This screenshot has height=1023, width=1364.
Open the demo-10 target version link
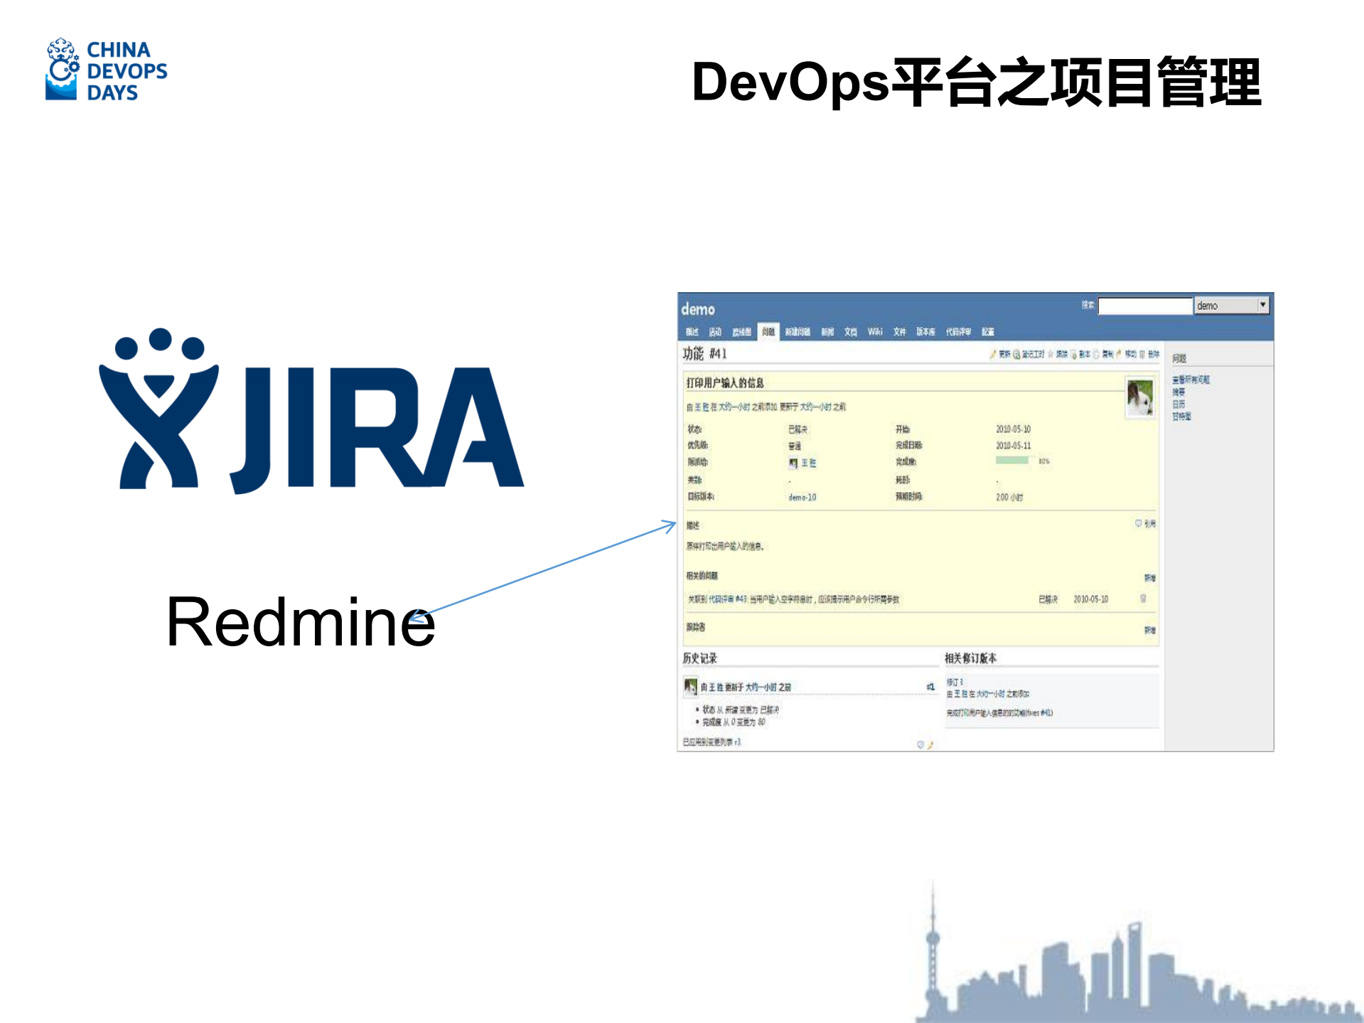pyautogui.click(x=803, y=498)
